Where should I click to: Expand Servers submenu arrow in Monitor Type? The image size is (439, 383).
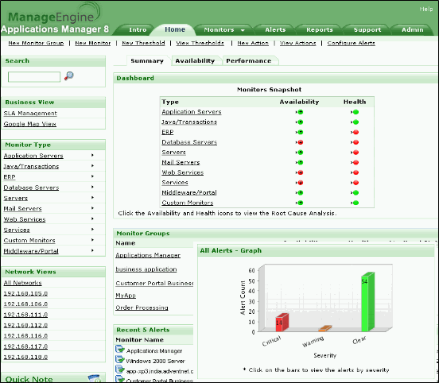(x=92, y=198)
